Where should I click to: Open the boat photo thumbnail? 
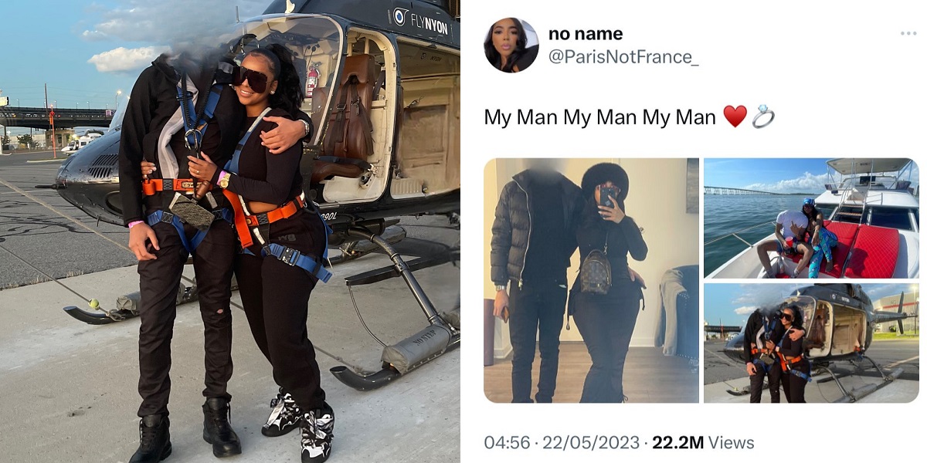point(811,218)
